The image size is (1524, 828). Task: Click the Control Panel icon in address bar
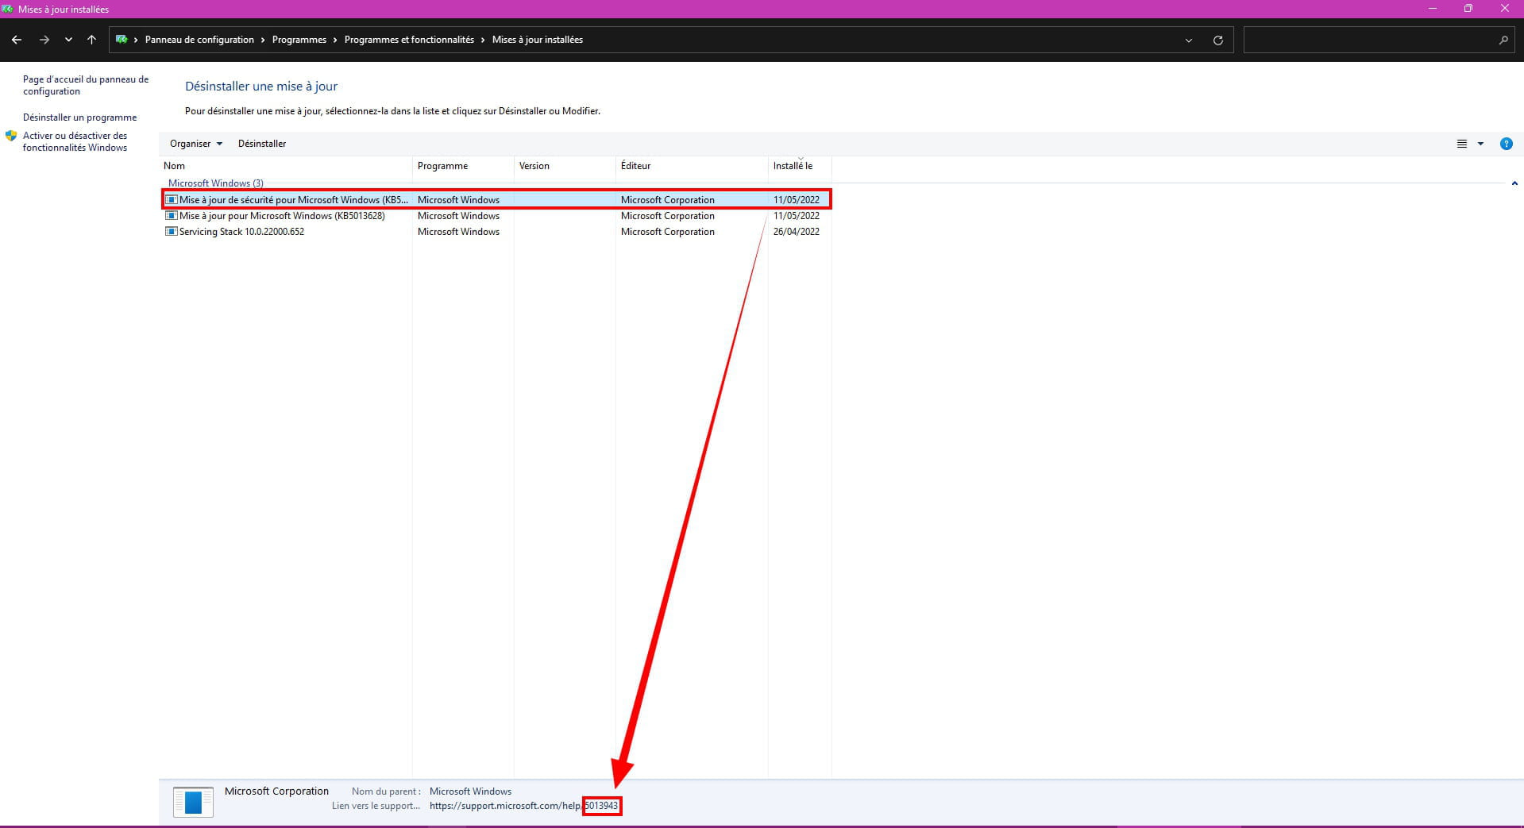point(122,39)
